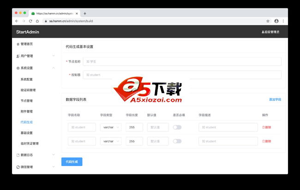The image size is (300, 190).
Task: Click second row 字段描述 input
Action: (228, 141)
